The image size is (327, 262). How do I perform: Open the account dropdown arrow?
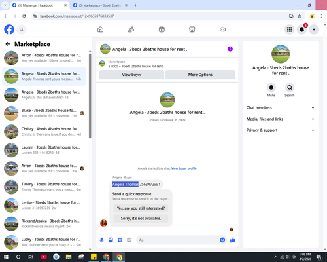pyautogui.click(x=314, y=29)
